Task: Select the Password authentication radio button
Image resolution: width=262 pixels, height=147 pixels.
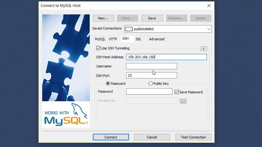Action: [108, 83]
